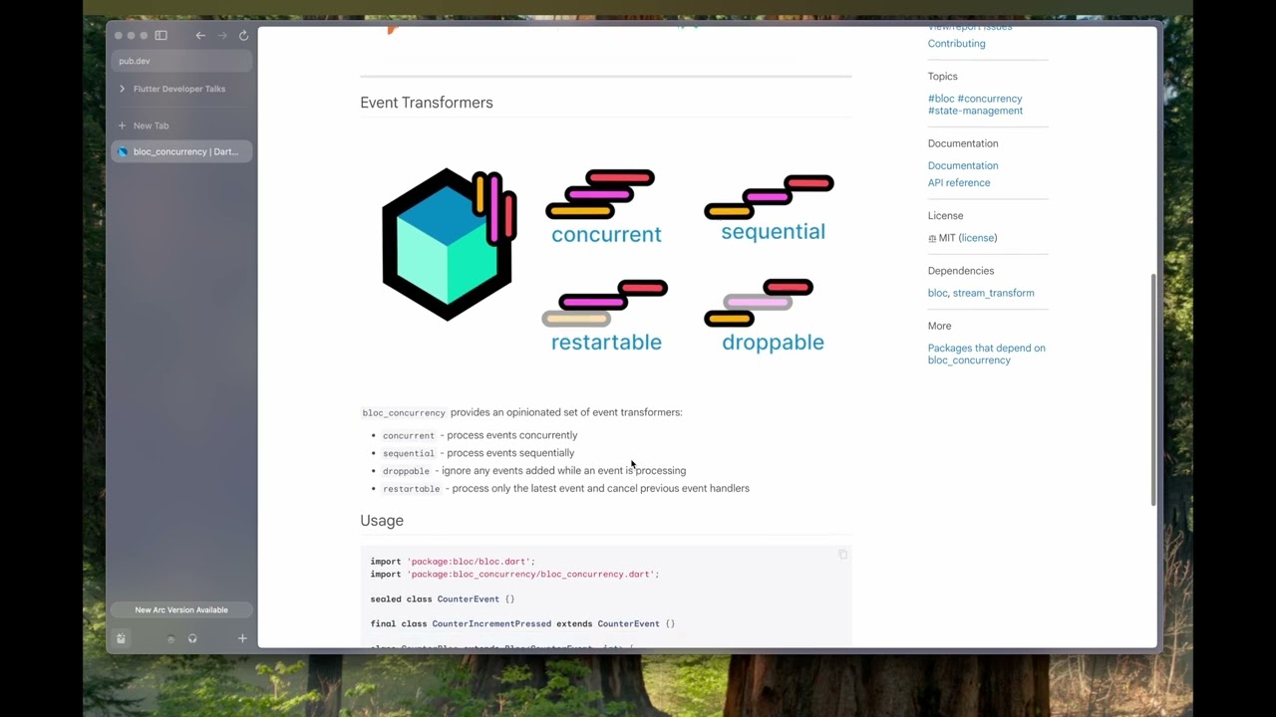Click New Arc Version Available button
Screen dimensions: 1276x717
(181, 609)
